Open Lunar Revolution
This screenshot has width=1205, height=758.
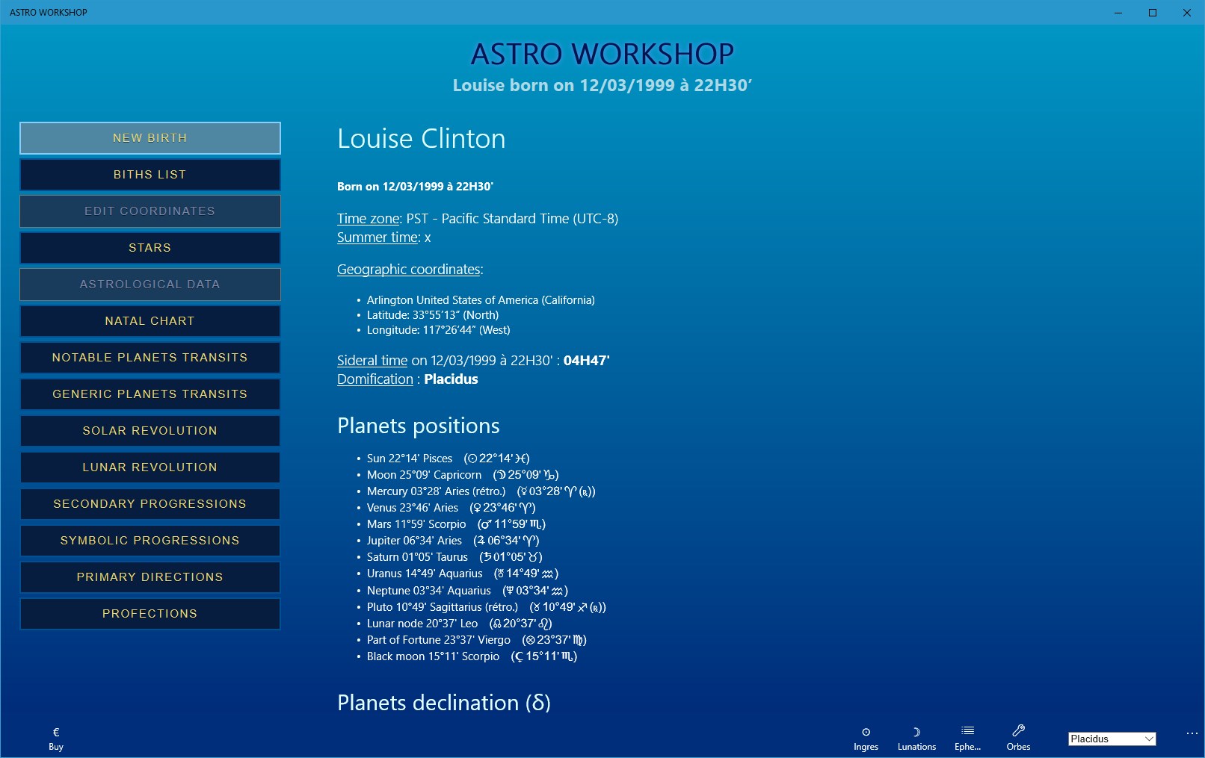tap(150, 467)
